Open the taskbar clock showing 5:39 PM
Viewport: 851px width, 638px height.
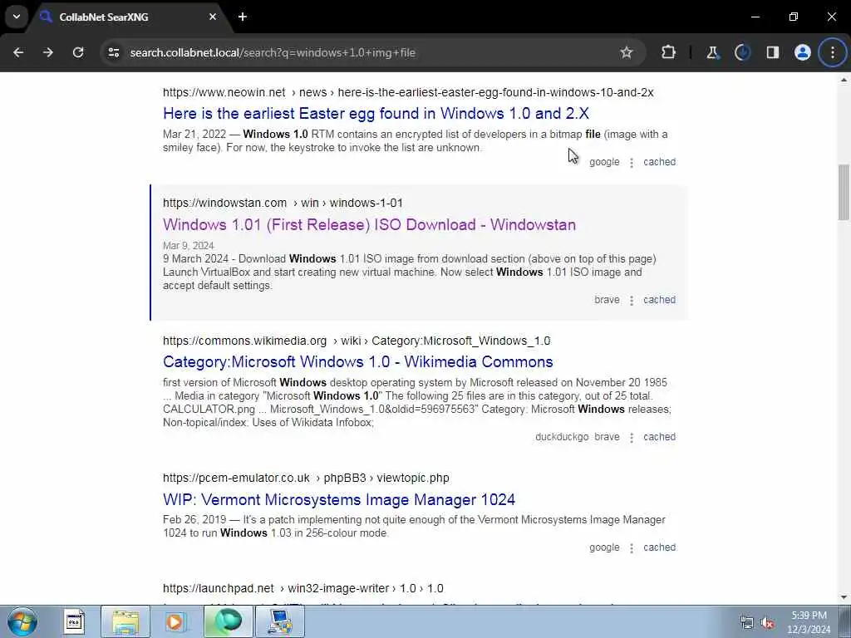[809, 622]
